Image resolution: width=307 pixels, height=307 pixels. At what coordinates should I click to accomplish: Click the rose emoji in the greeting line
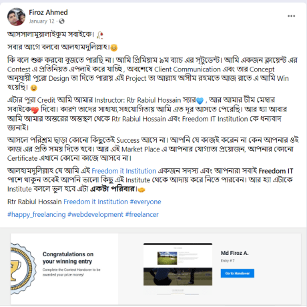100,35
